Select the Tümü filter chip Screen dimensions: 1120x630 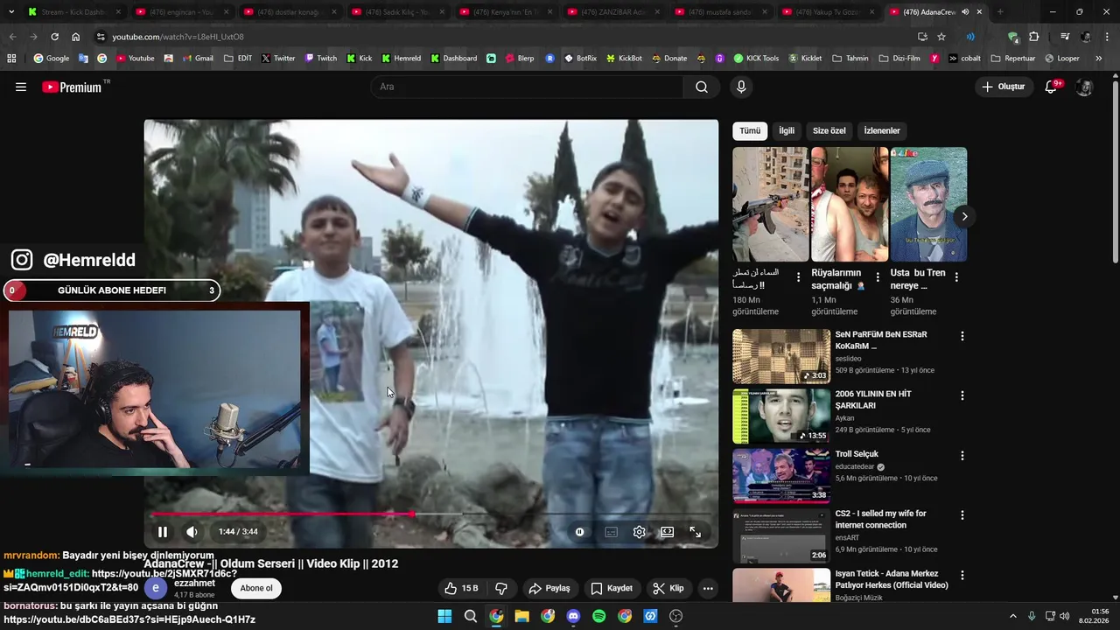tap(750, 130)
